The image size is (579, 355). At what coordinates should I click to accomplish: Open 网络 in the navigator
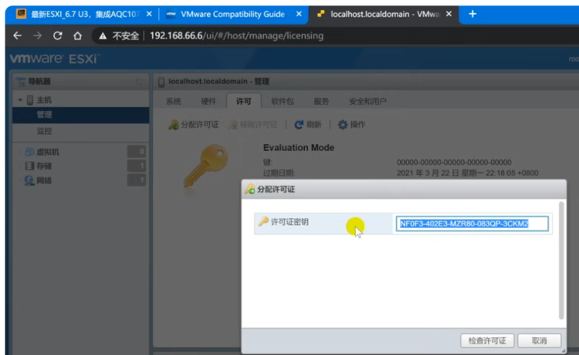click(x=44, y=180)
